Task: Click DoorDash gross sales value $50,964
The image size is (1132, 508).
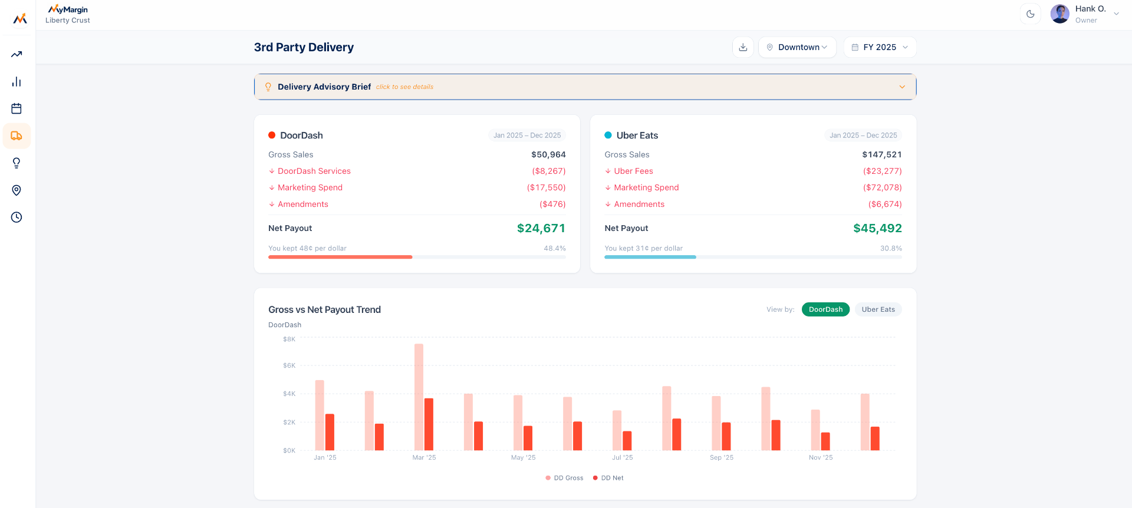Action: (x=548, y=154)
